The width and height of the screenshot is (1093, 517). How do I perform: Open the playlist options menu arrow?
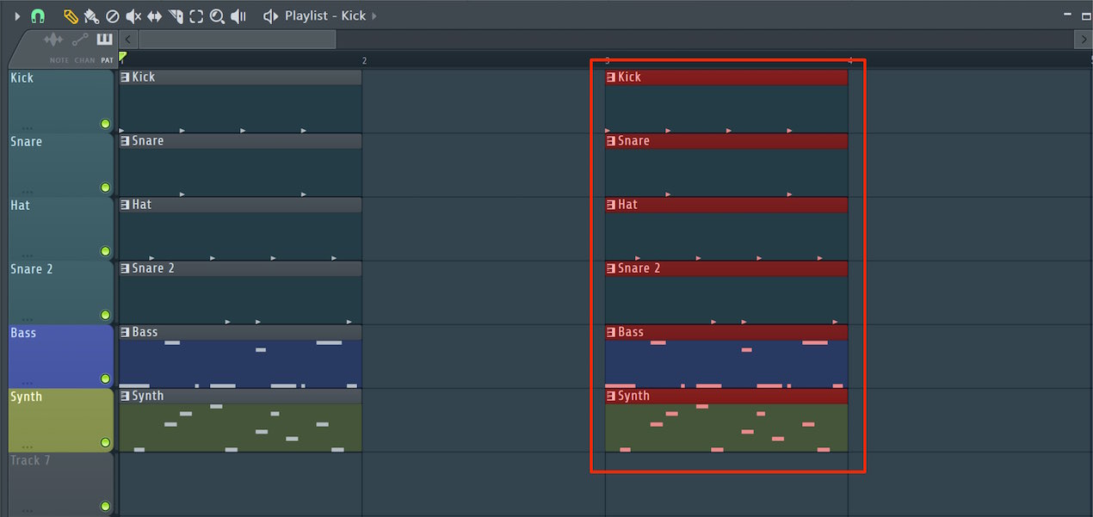[x=16, y=15]
